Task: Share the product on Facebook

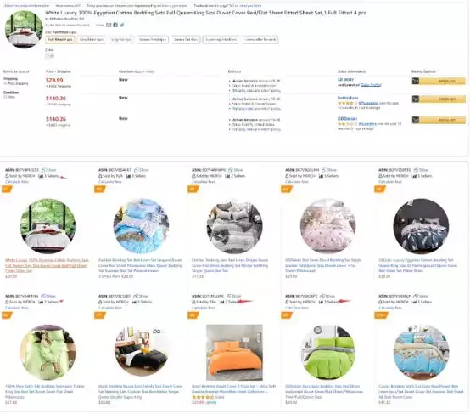Action: pos(115,25)
